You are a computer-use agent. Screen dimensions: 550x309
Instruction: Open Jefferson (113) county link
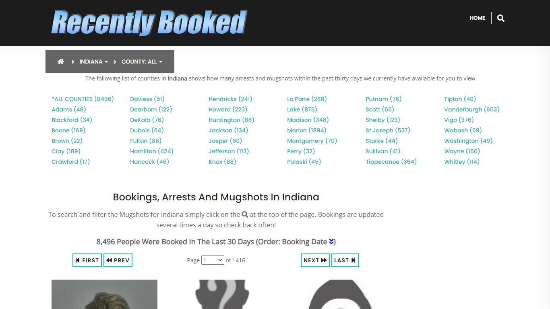pos(229,151)
